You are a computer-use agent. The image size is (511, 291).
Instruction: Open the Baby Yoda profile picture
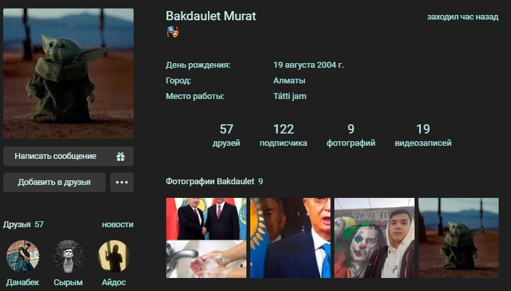click(68, 73)
